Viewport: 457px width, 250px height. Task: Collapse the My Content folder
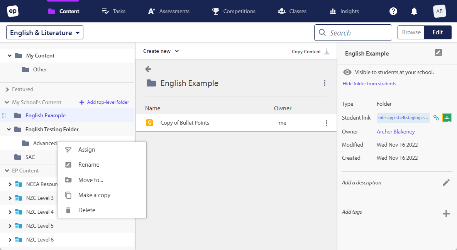10,56
